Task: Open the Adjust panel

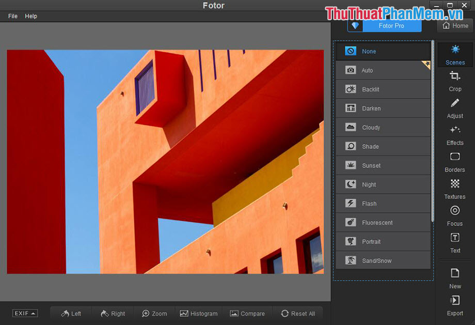Action: [x=454, y=109]
